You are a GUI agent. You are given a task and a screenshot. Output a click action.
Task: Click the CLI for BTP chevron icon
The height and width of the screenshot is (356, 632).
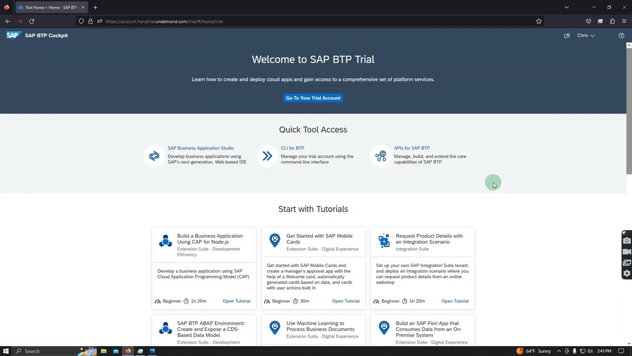point(267,156)
